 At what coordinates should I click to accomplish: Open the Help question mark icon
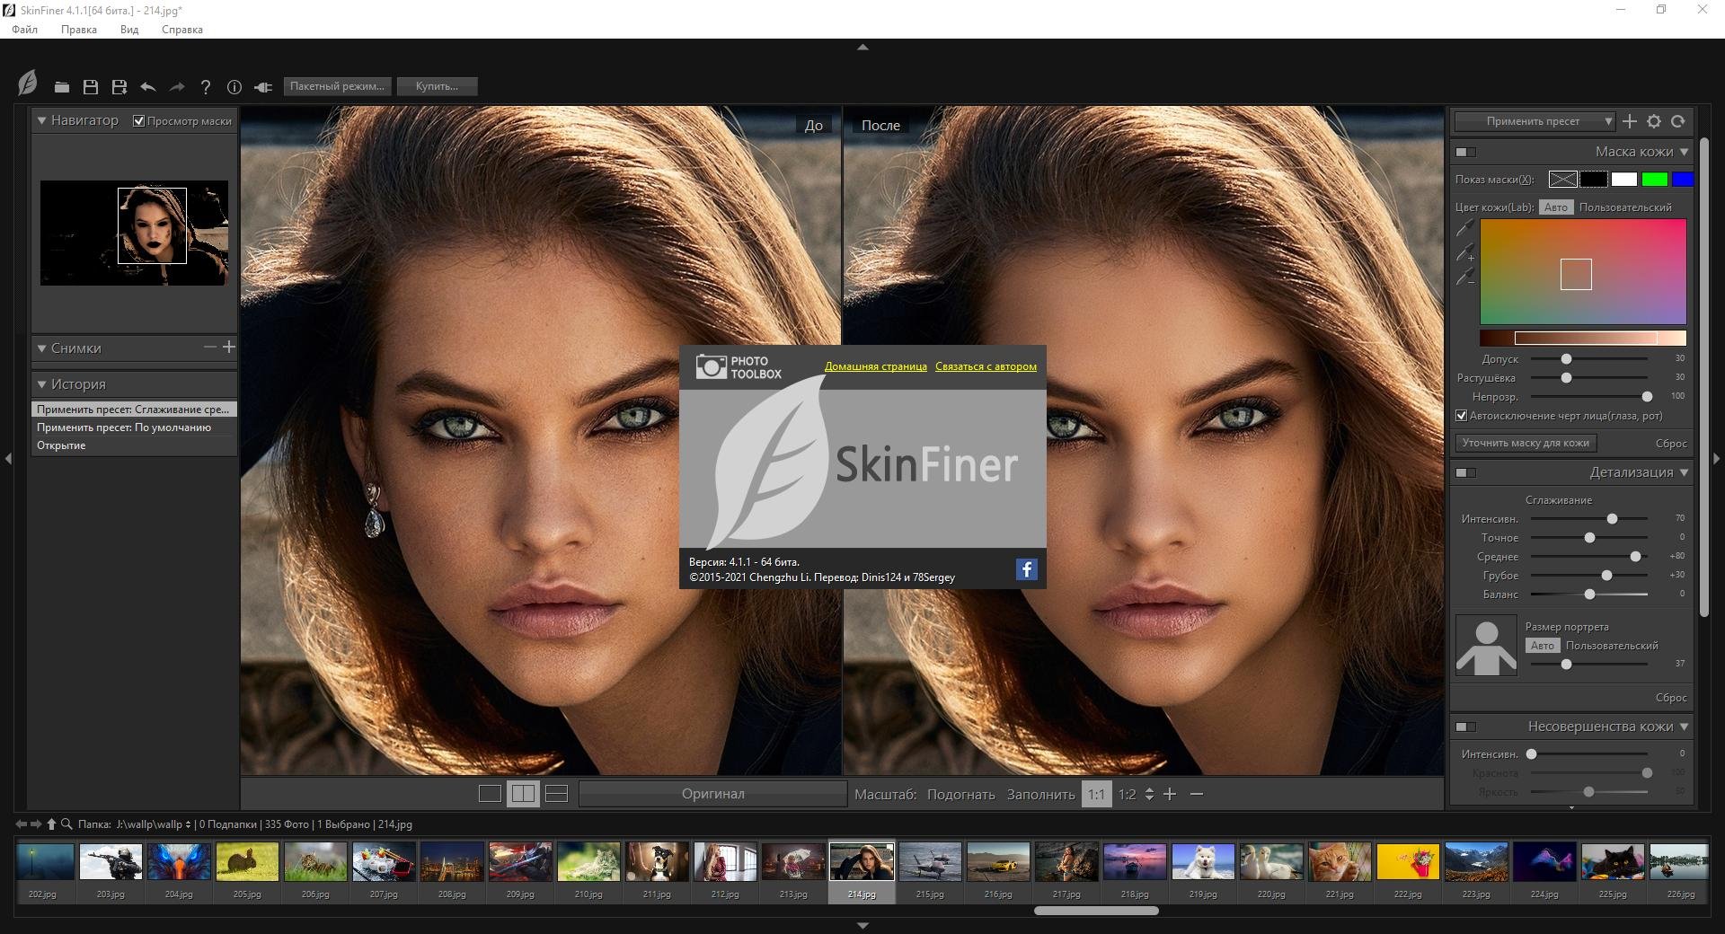coord(206,87)
